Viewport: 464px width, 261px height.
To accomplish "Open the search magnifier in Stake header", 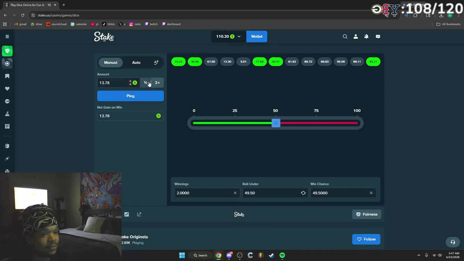I will pyautogui.click(x=345, y=36).
